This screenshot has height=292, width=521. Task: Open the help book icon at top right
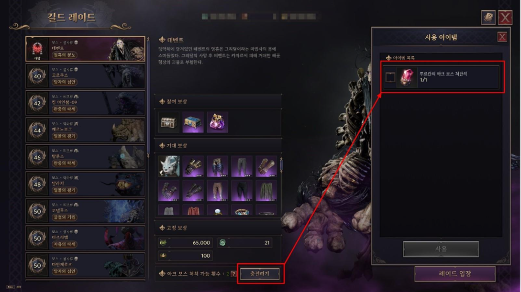488,18
